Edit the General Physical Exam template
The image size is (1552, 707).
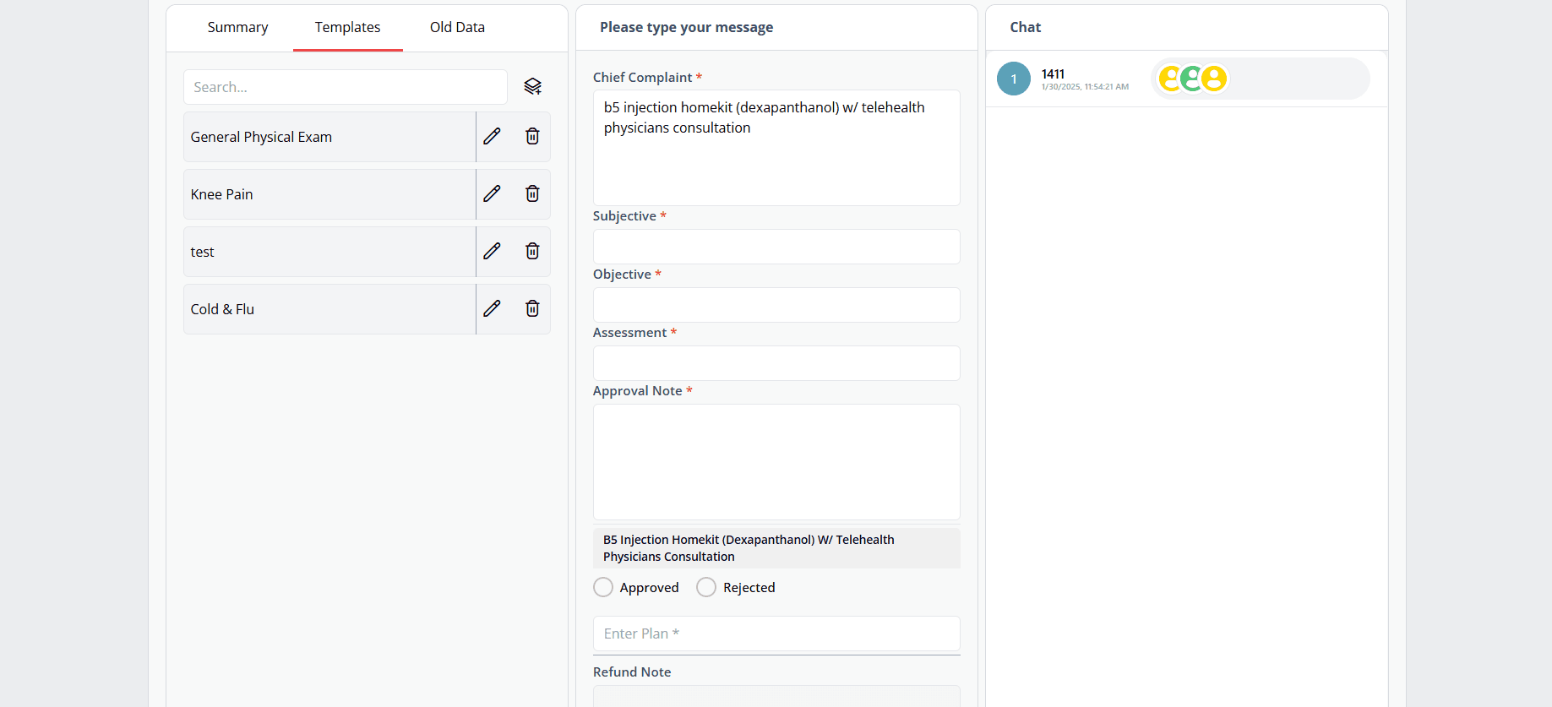pyautogui.click(x=492, y=136)
